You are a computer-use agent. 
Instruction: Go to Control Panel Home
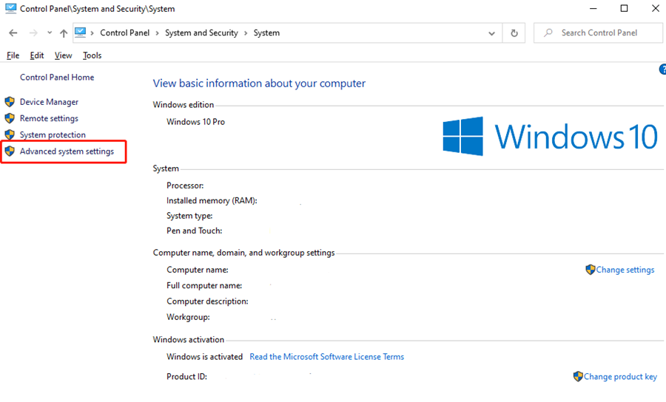pos(57,77)
